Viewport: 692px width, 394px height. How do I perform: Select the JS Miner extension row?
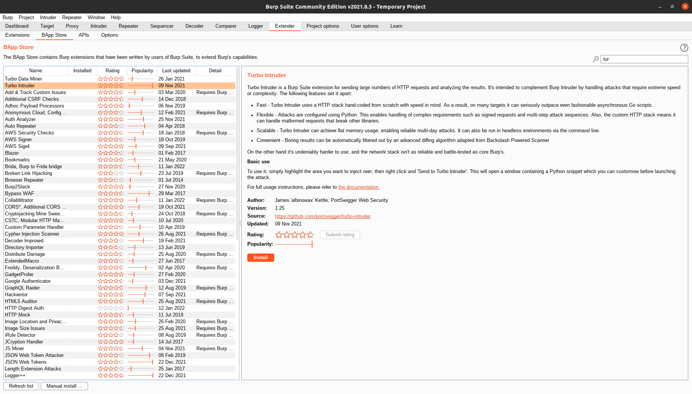(120, 349)
